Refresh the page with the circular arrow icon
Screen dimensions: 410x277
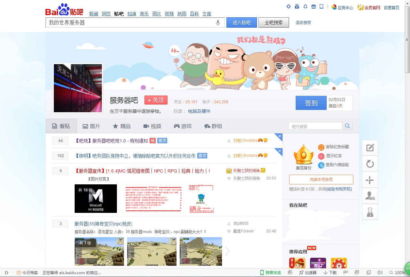pos(370,164)
